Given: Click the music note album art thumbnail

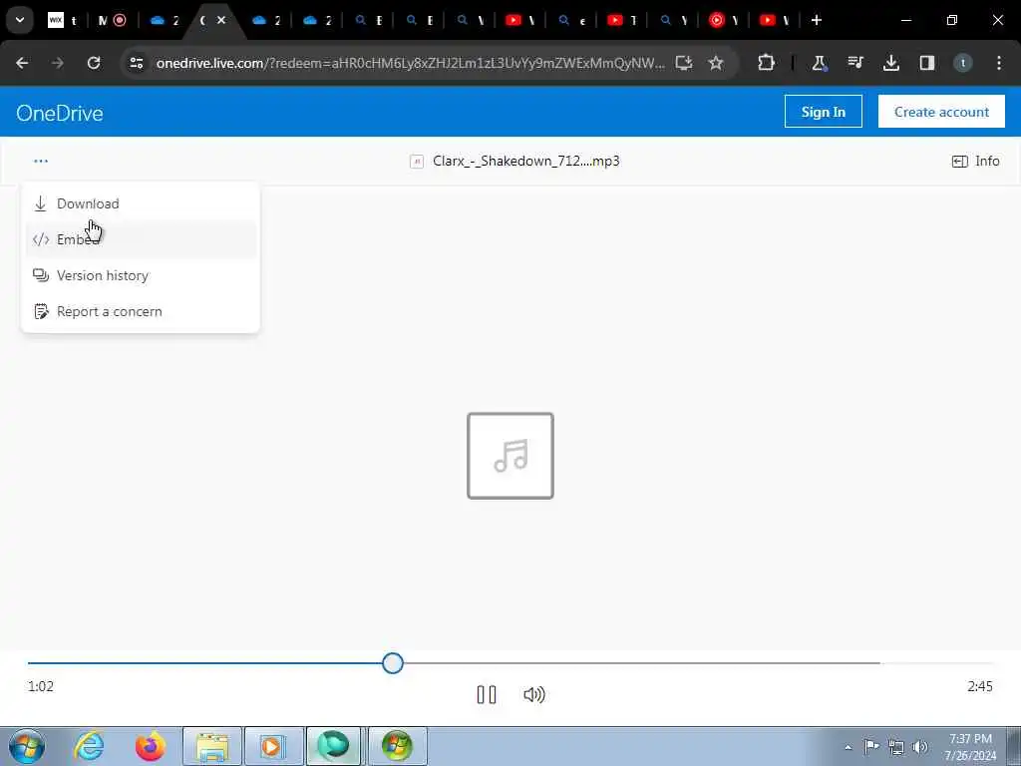Looking at the screenshot, I should coord(510,456).
